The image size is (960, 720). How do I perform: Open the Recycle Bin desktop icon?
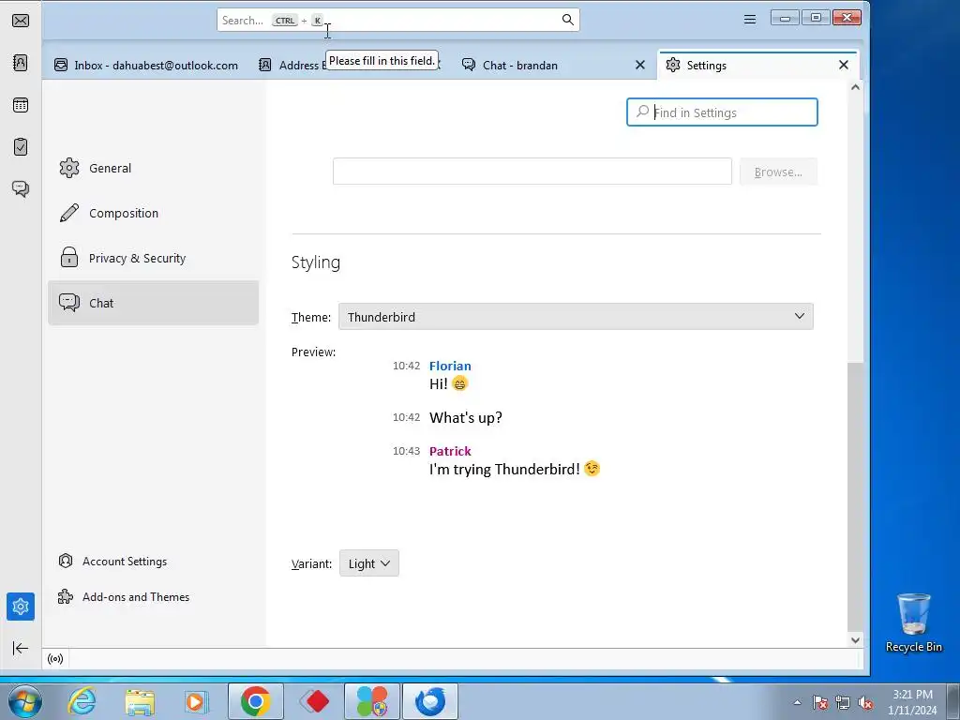[x=913, y=622]
